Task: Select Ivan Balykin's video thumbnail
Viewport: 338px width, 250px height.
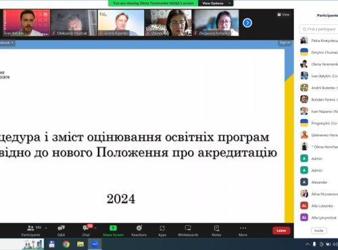Action: click(26, 23)
